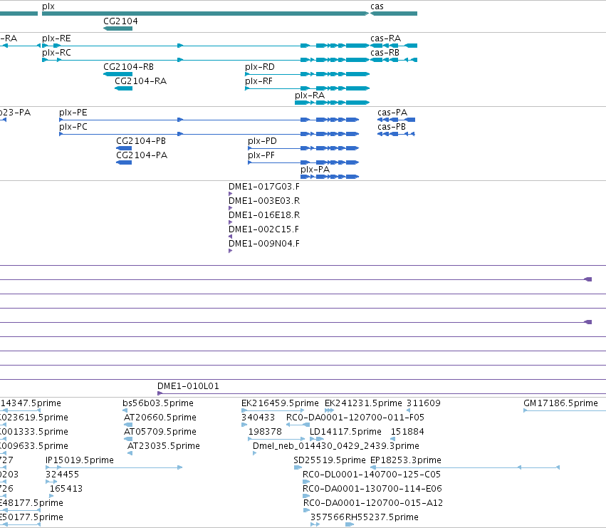Select the plx-PF protein label
The height and width of the screenshot is (528, 606).
point(261,155)
